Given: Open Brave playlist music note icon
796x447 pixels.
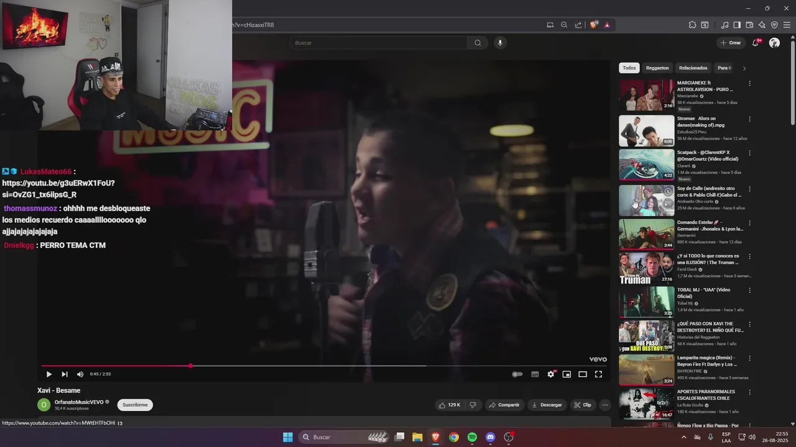Looking at the screenshot, I should [x=724, y=25].
